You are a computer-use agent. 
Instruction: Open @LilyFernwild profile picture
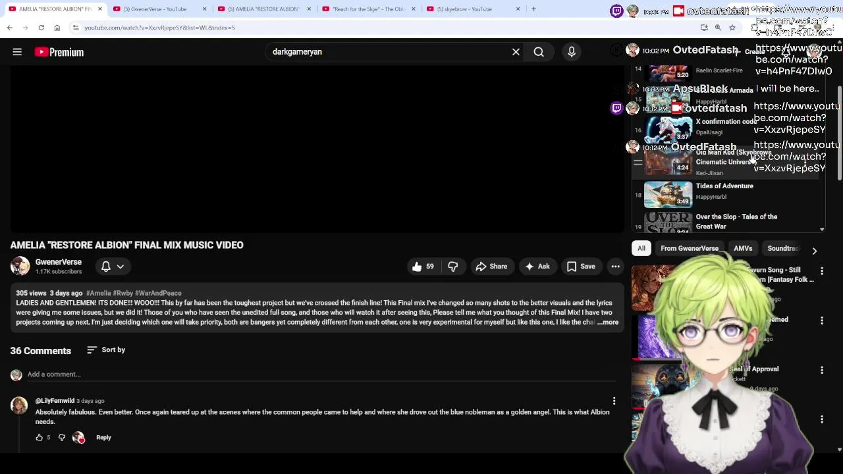point(19,405)
